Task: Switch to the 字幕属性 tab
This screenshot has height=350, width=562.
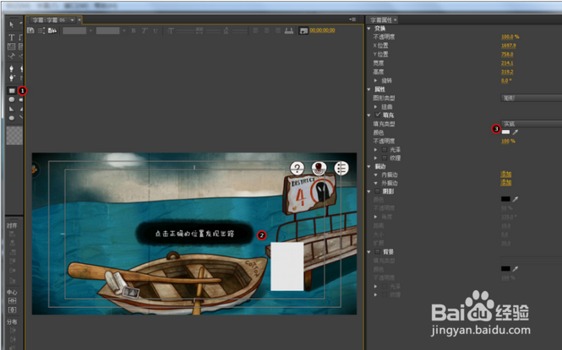Action: [381, 20]
